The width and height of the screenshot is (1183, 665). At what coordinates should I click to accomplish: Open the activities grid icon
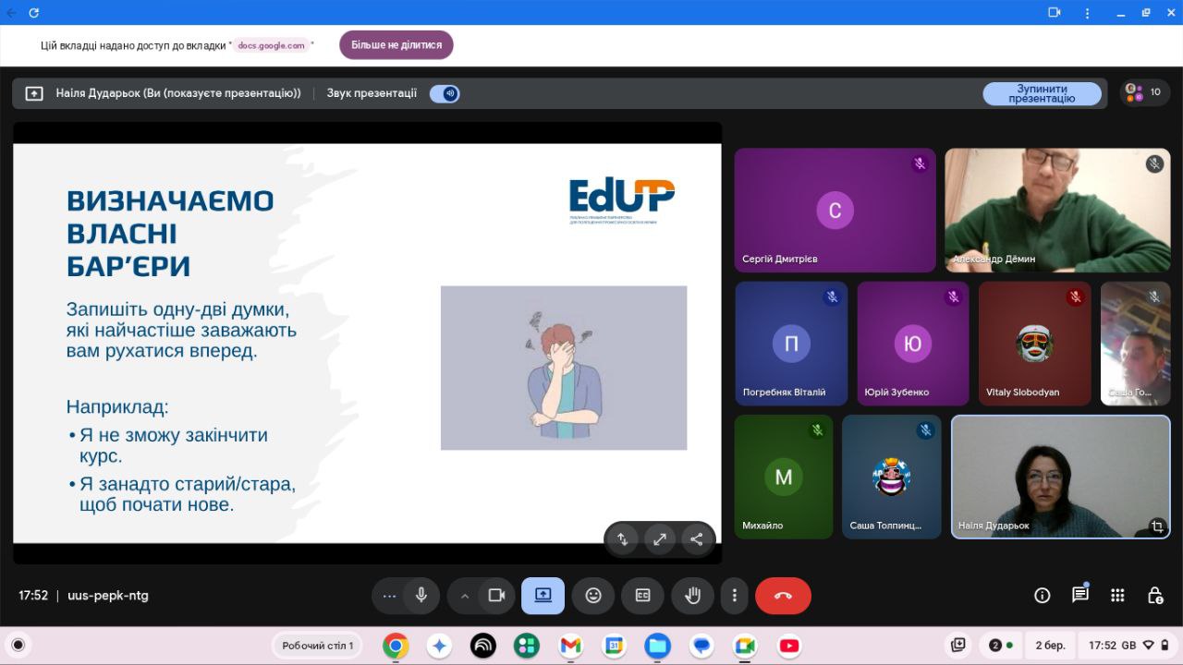pos(1117,596)
